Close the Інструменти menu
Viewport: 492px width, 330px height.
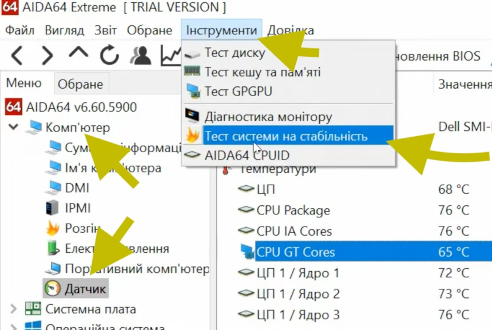[x=221, y=30]
